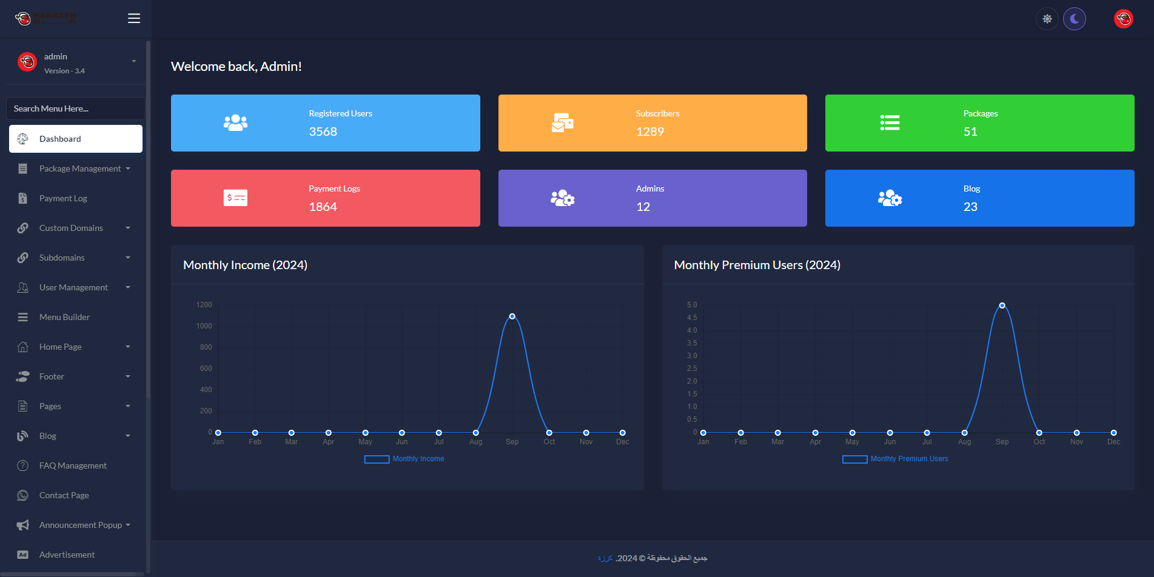Image resolution: width=1154 pixels, height=577 pixels.
Task: Click the Announcement Popup megaphone icon
Action: coord(23,525)
